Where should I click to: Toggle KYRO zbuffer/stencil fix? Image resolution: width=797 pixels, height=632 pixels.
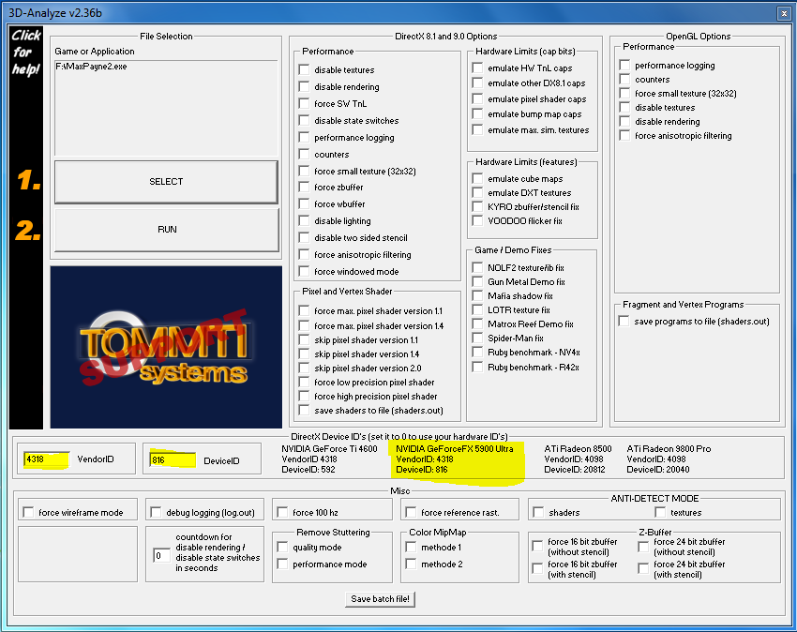[477, 206]
